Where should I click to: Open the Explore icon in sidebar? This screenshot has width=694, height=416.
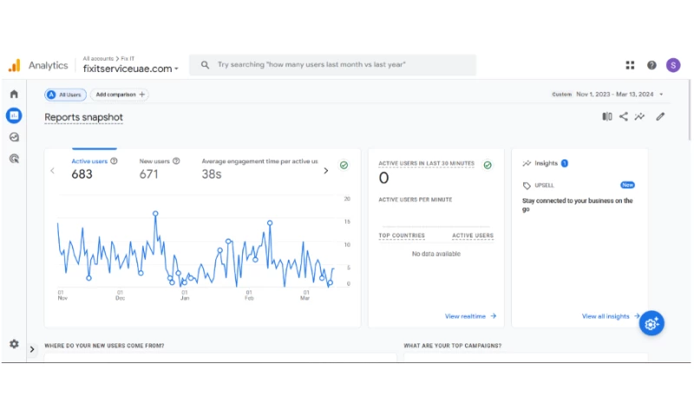(x=14, y=138)
